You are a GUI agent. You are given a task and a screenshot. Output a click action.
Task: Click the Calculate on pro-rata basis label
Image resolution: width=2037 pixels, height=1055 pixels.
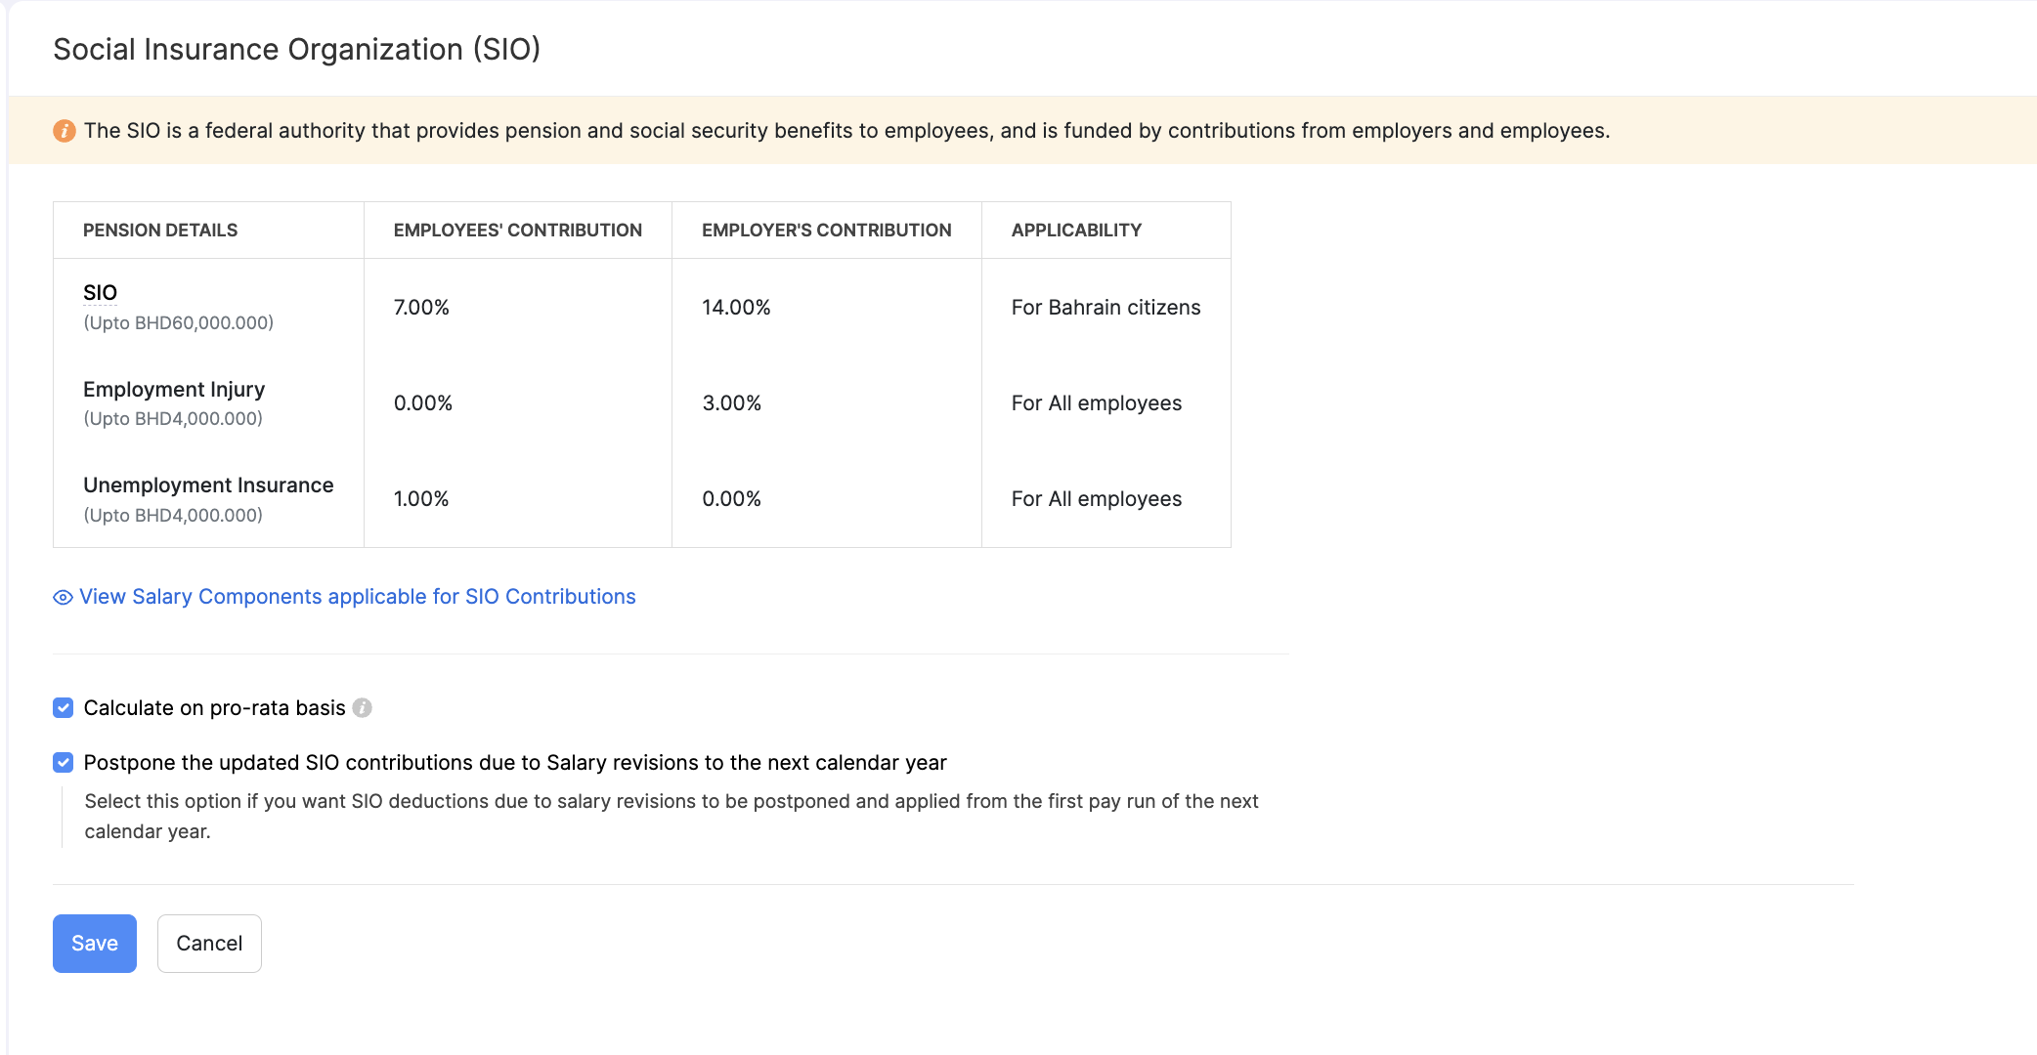214,708
